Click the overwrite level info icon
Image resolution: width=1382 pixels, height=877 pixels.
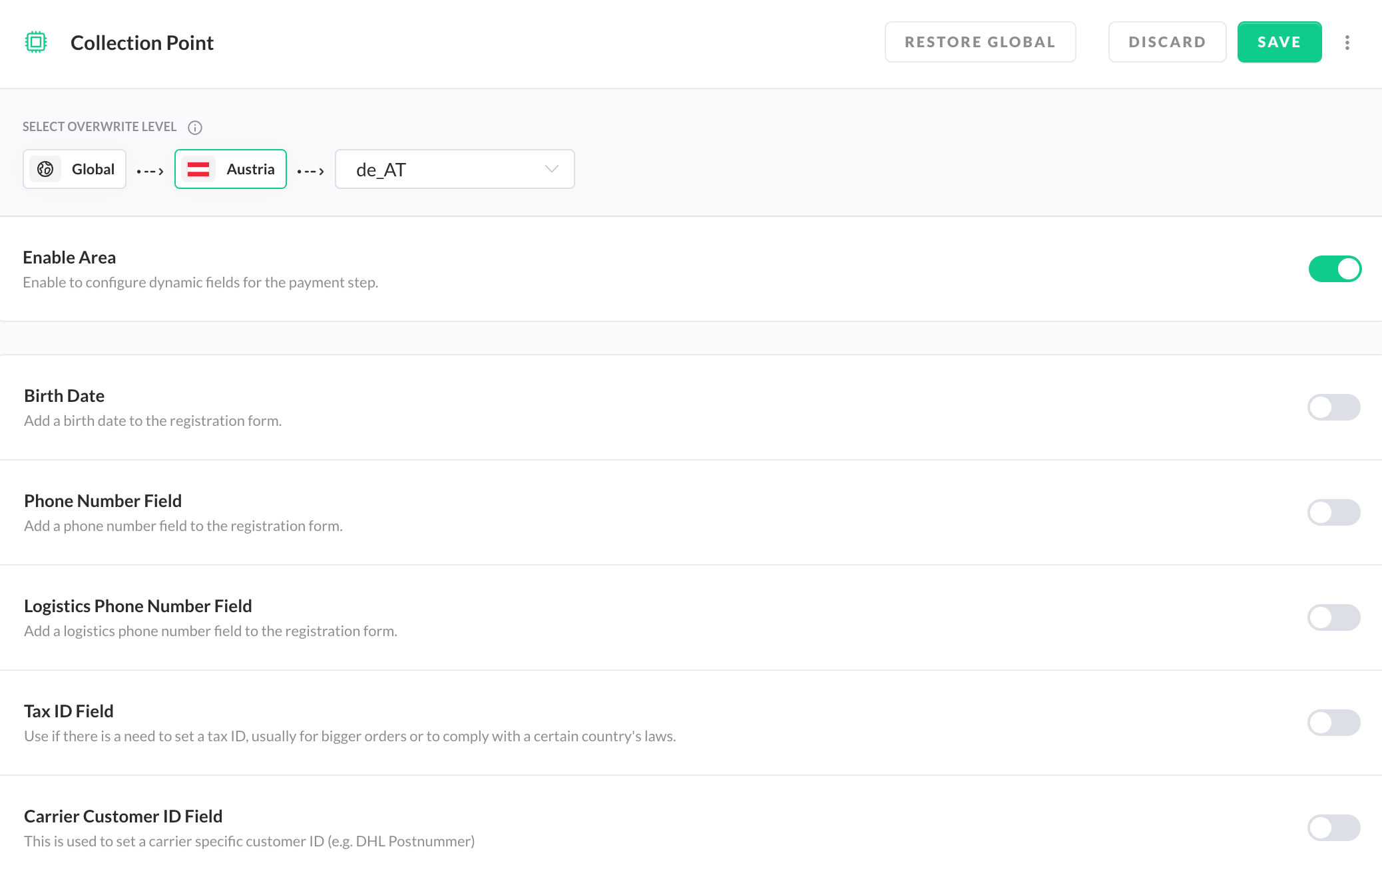[x=195, y=127]
